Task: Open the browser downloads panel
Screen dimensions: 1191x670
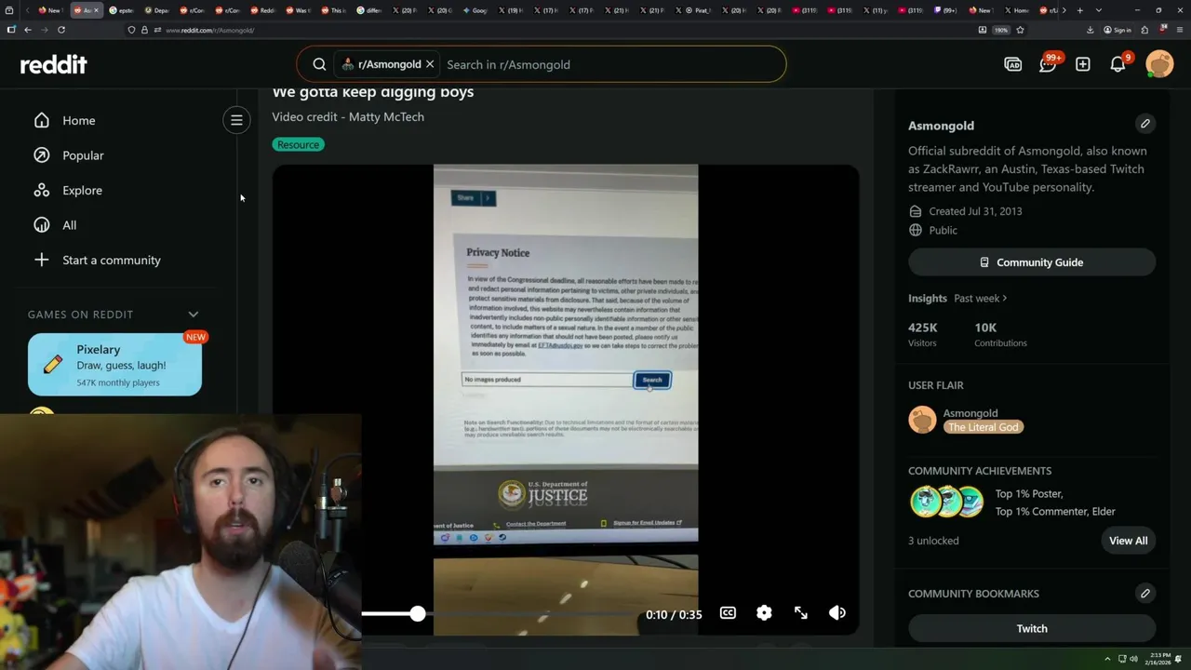Action: coord(1090,30)
